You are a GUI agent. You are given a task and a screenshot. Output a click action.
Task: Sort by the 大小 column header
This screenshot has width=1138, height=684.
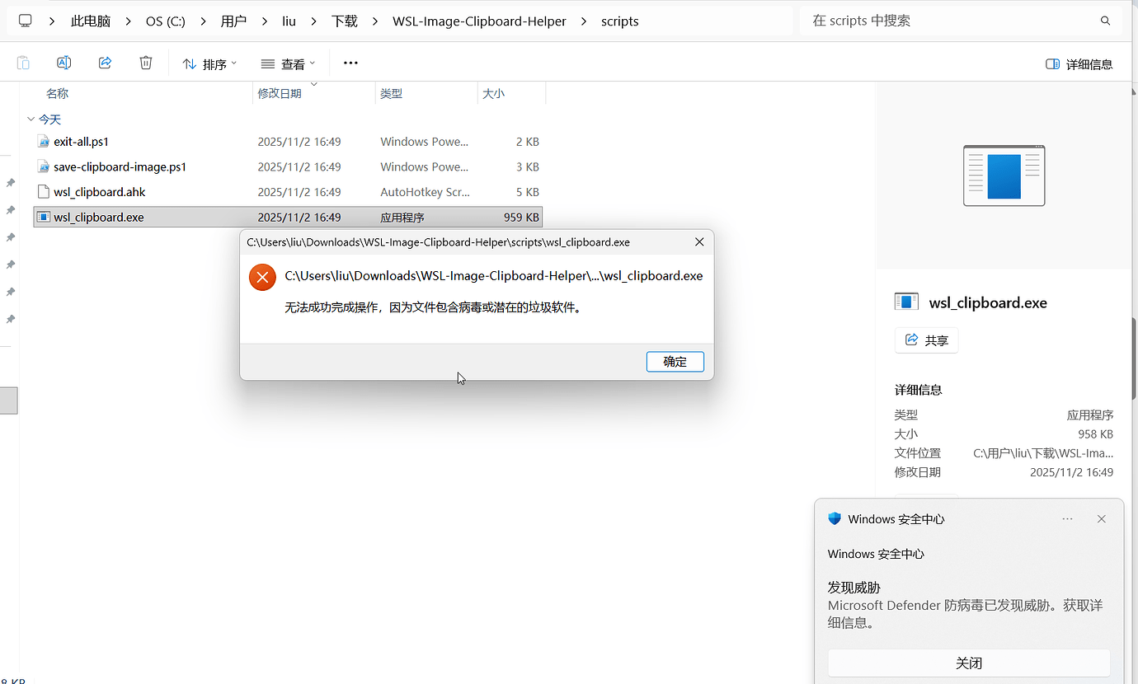tap(493, 93)
